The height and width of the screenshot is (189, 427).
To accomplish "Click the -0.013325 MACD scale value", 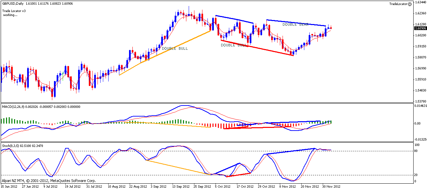I will click(420, 139).
